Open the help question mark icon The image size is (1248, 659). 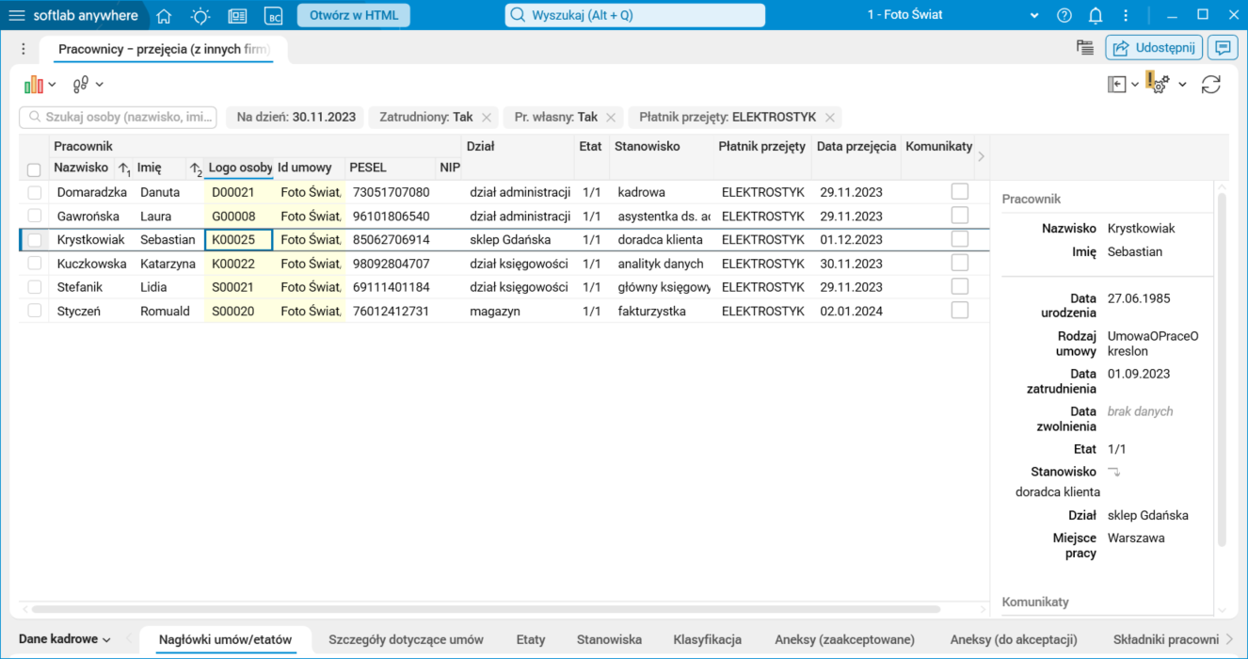pos(1064,15)
